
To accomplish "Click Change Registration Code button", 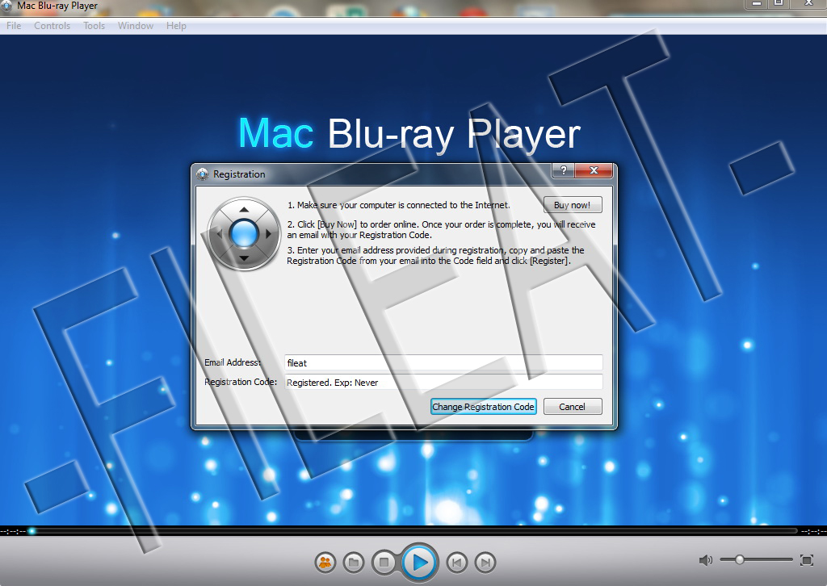I will pyautogui.click(x=483, y=407).
